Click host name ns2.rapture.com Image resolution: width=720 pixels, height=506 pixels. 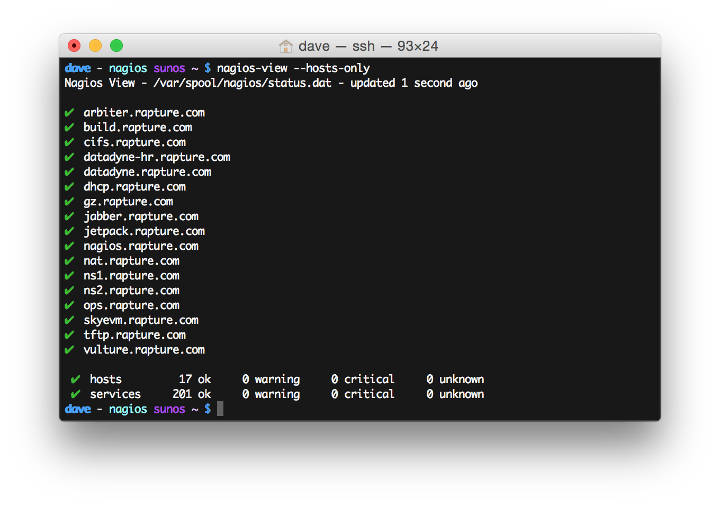pos(131,291)
